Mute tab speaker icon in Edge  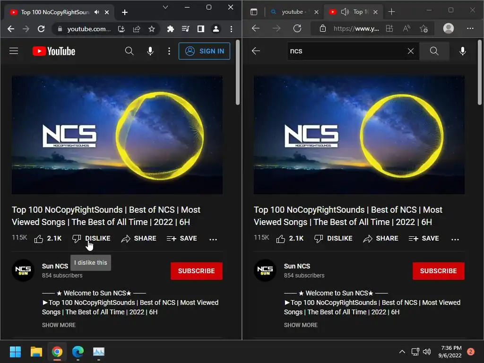(345, 12)
